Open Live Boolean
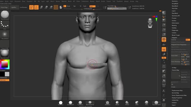191x107 pixels. [23, 7]
